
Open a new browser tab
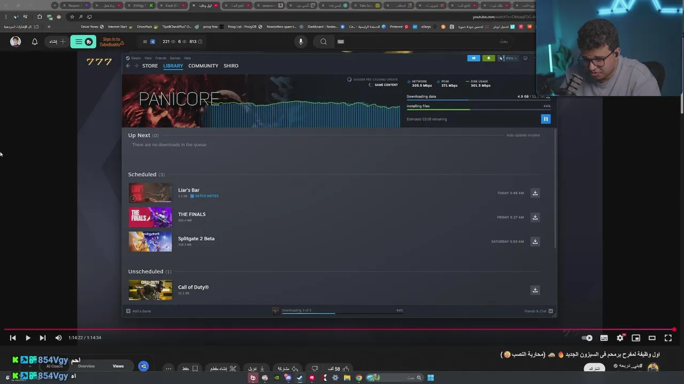click(x=55, y=5)
